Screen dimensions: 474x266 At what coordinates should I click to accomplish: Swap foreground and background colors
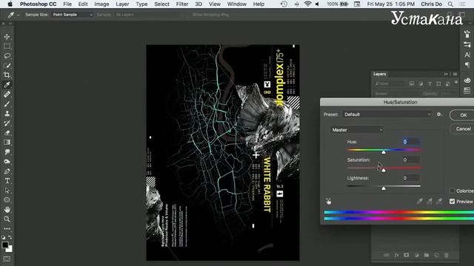pos(10,237)
